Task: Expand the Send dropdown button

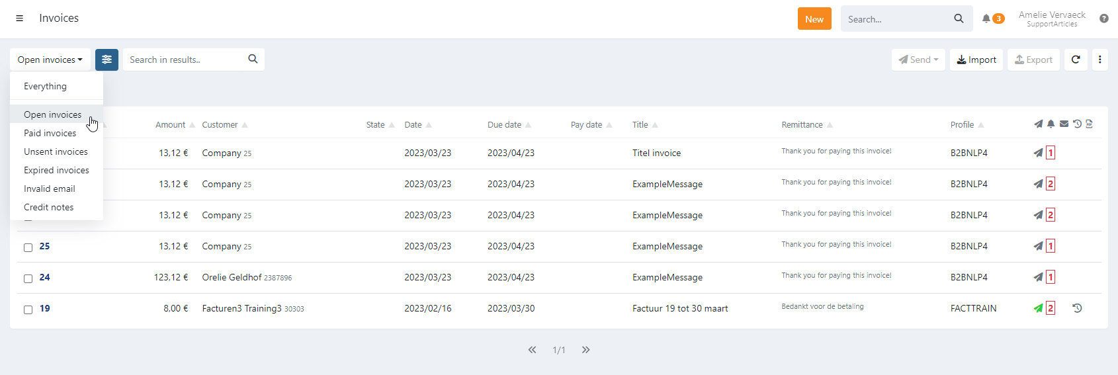Action: click(918, 60)
